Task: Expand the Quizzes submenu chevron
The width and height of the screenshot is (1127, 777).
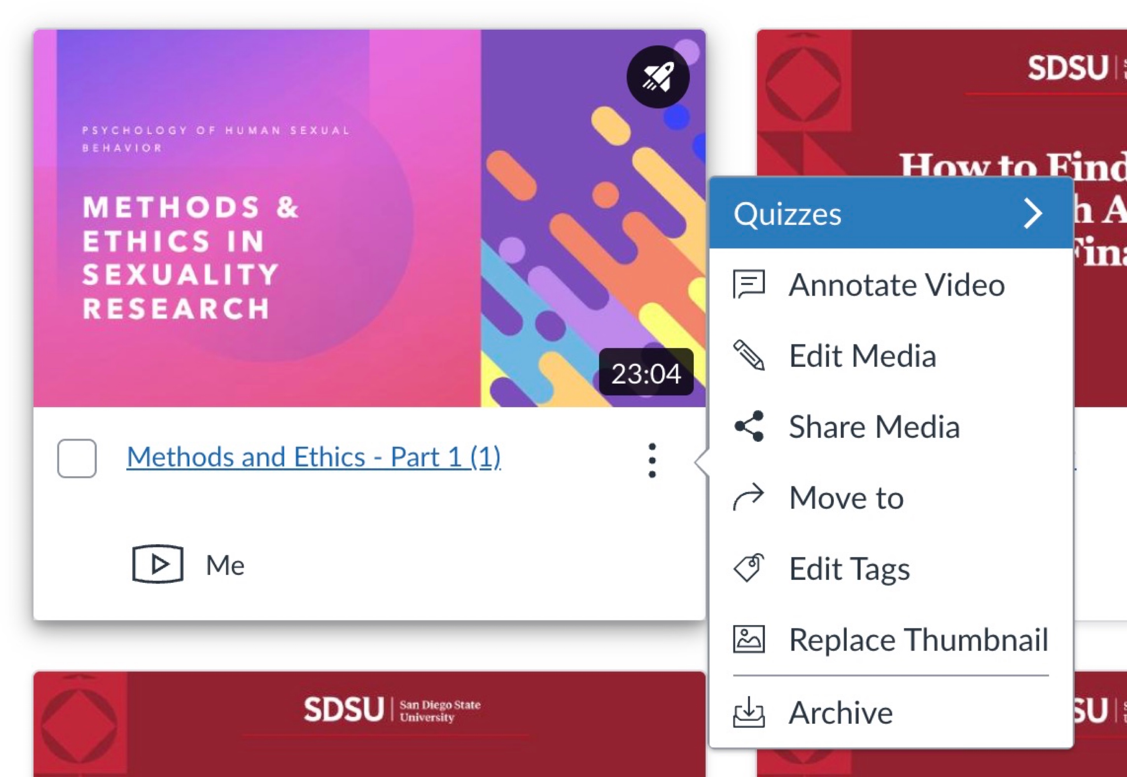Action: point(1032,213)
